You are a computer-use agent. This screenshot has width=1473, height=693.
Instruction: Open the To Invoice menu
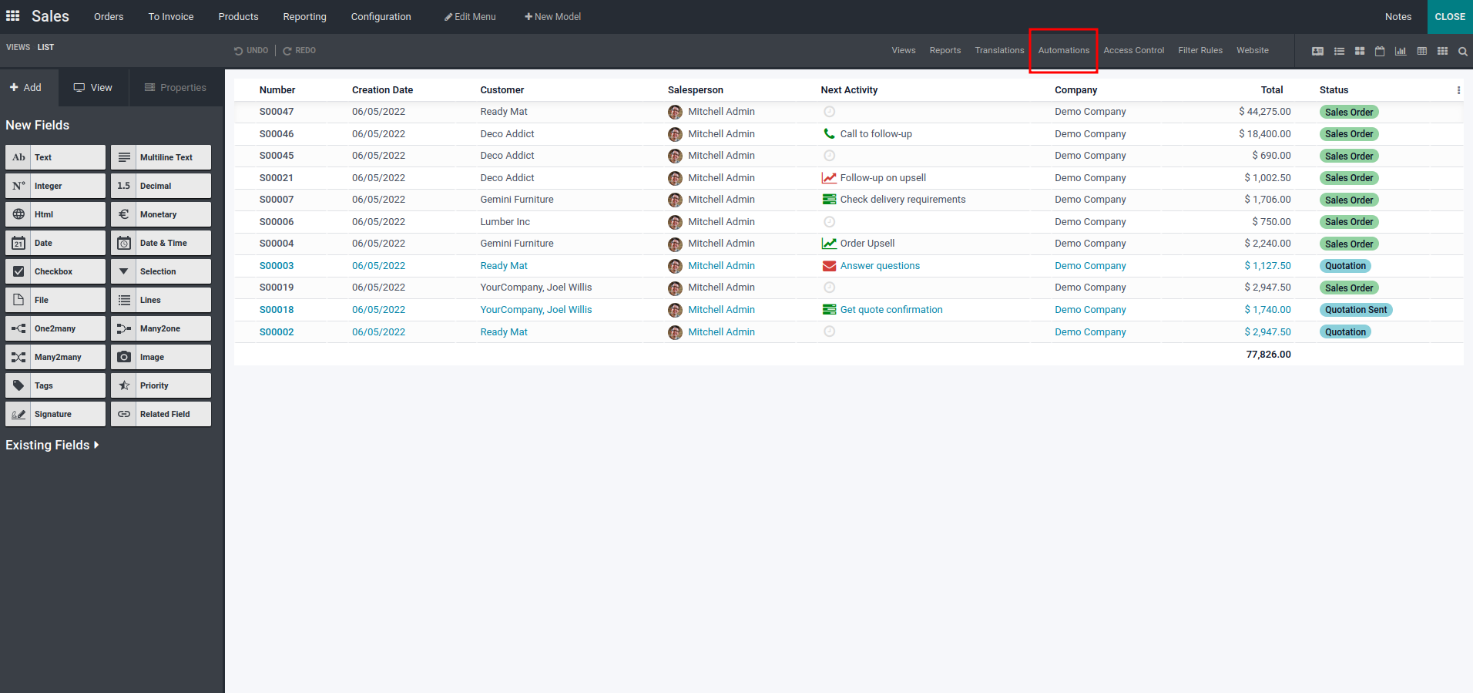(x=171, y=16)
